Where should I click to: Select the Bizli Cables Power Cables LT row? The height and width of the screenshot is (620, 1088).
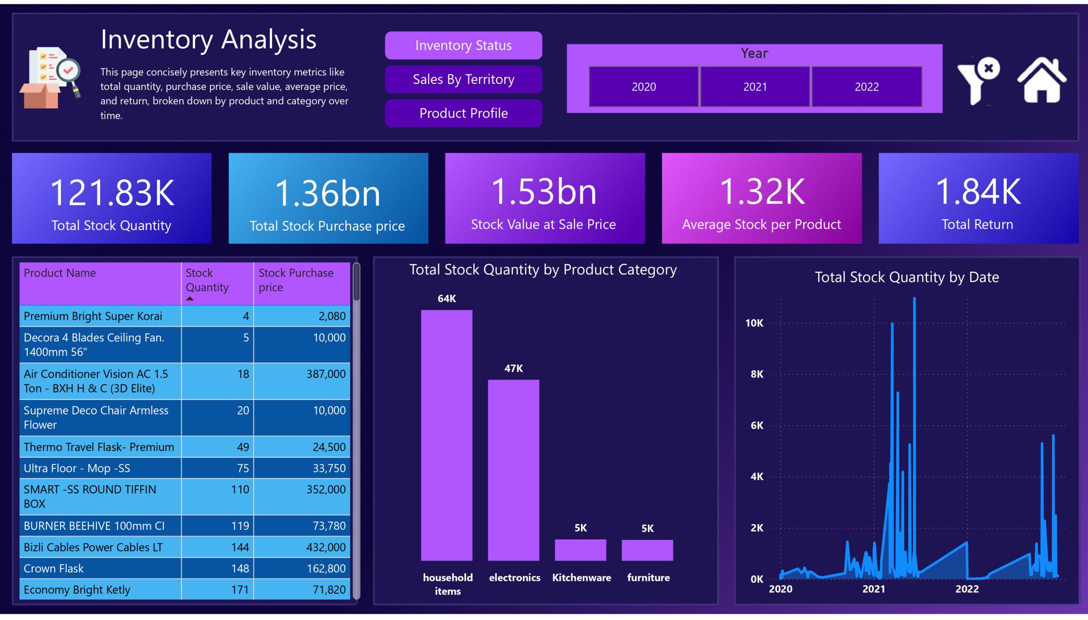185,547
